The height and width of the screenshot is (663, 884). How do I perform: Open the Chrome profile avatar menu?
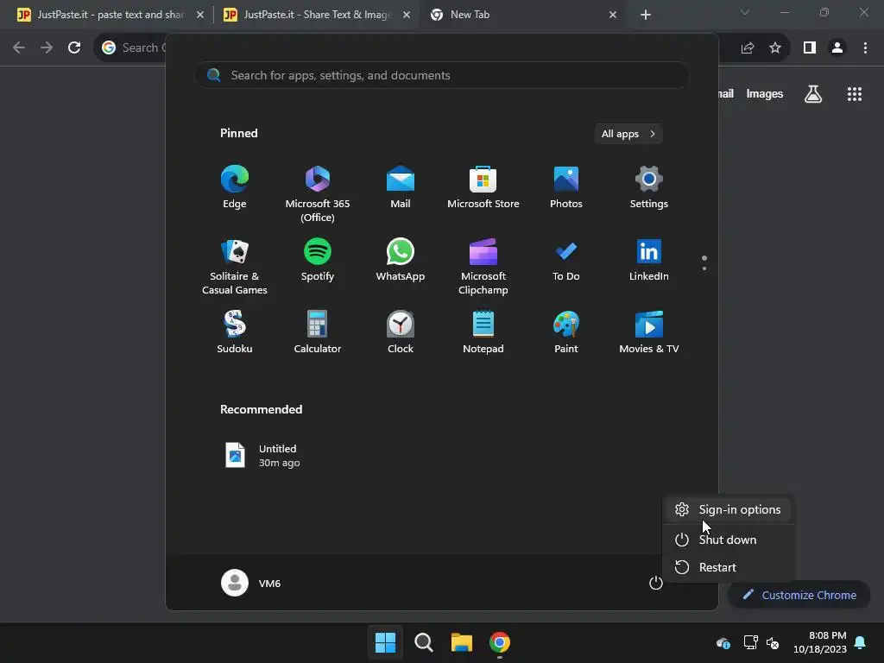tap(837, 48)
